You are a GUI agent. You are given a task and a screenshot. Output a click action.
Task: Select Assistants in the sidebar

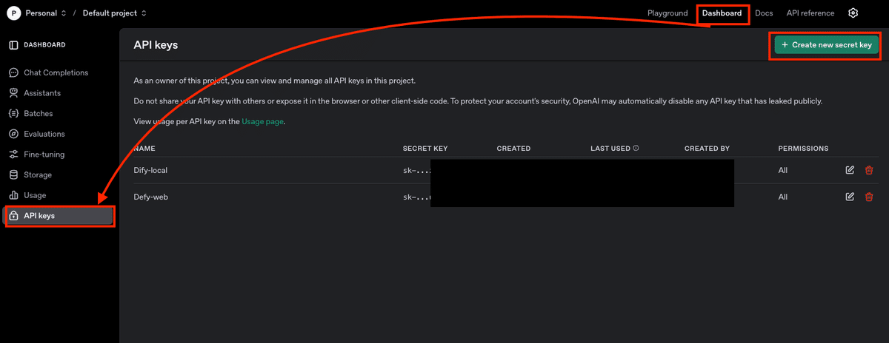pyautogui.click(x=42, y=93)
